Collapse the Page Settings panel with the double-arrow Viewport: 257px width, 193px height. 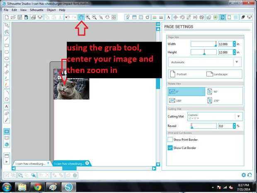(x=158, y=24)
